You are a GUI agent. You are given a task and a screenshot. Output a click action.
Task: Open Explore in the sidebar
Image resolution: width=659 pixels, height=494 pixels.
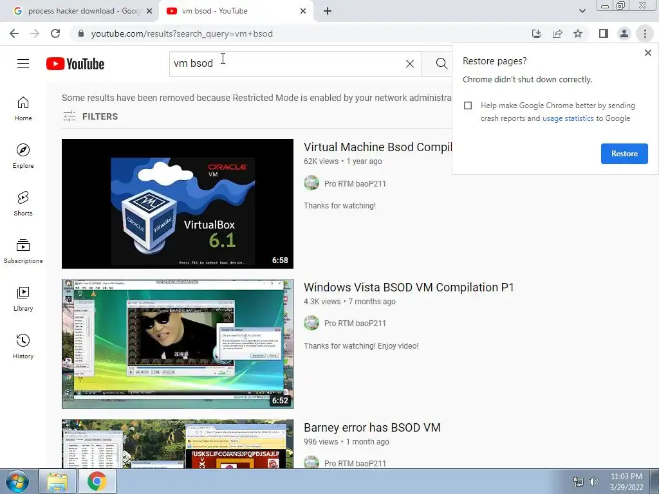[23, 156]
